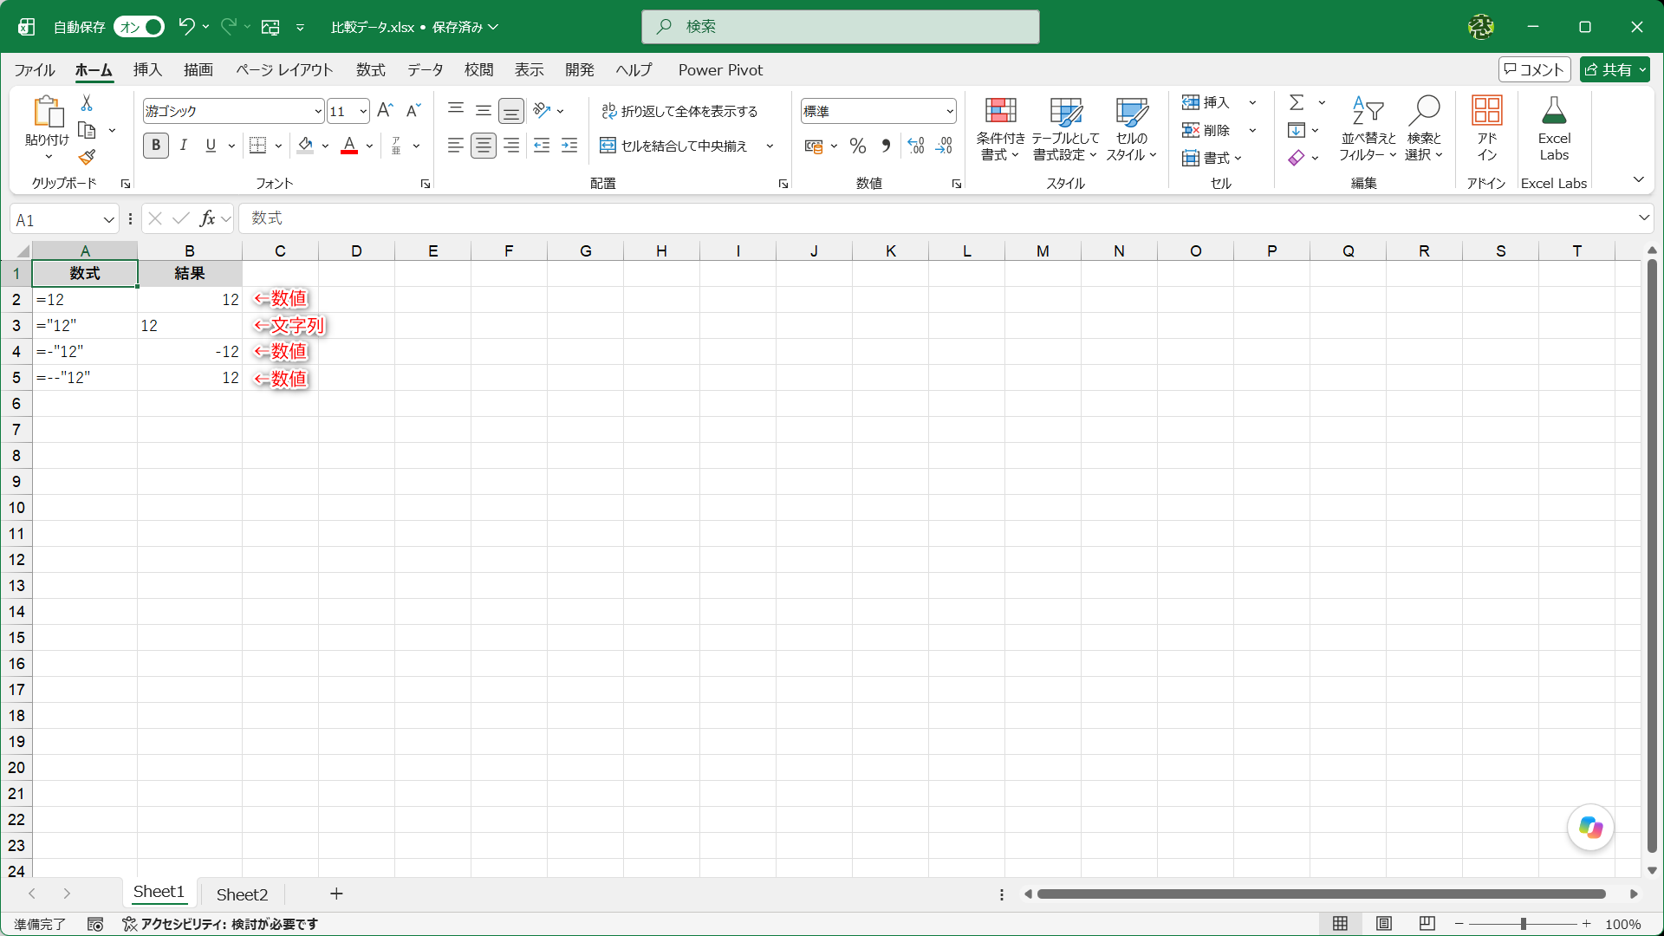The width and height of the screenshot is (1664, 936).
Task: Open the 挿入 ribbon tab
Action: pyautogui.click(x=147, y=70)
